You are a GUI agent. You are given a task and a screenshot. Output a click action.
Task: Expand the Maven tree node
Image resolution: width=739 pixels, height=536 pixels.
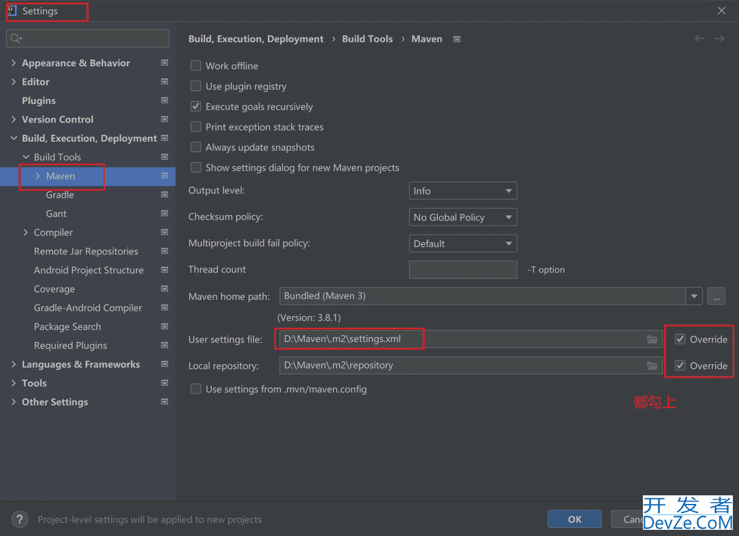38,176
